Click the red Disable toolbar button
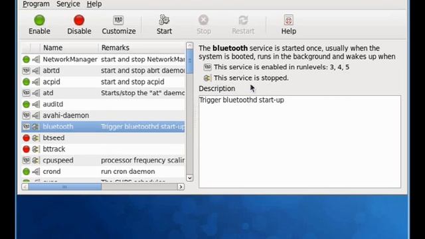This screenshot has width=425, height=239. click(79, 25)
